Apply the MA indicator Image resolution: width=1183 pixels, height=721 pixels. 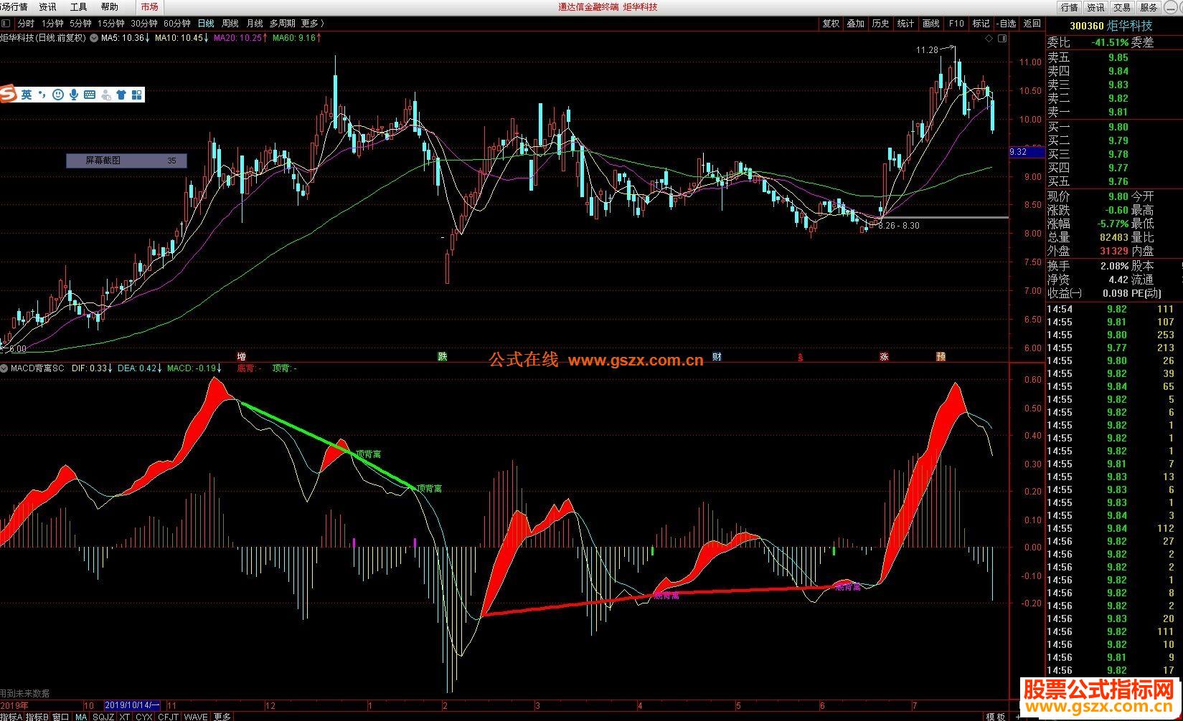point(80,716)
